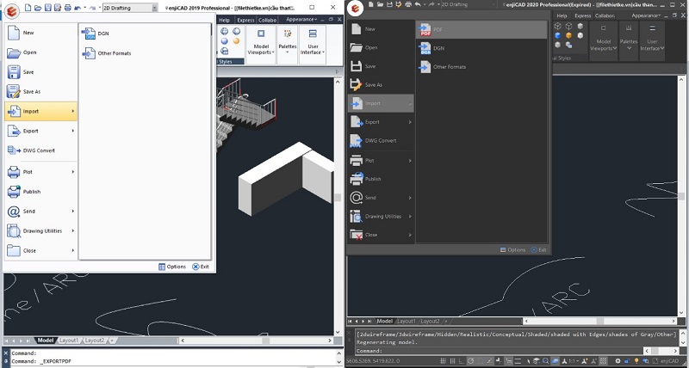Select Import menu item in enjiCAD 2020
Screen dimensions: 689x368
point(381,103)
